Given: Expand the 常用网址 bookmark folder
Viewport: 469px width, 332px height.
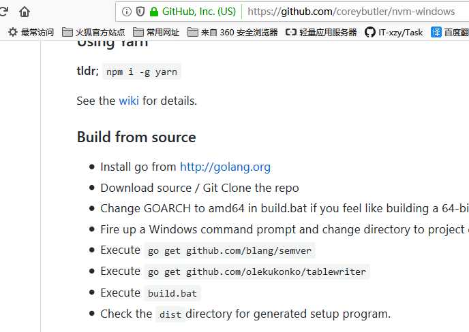Looking at the screenshot, I should tap(156, 32).
